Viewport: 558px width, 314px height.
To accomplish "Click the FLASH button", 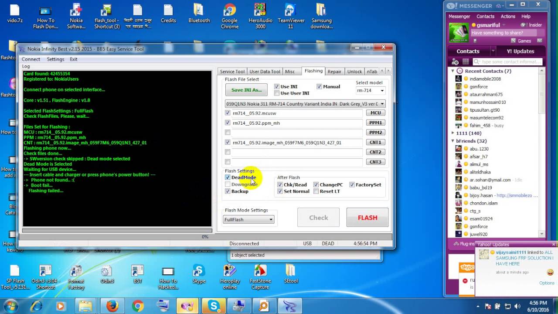I will click(x=367, y=218).
